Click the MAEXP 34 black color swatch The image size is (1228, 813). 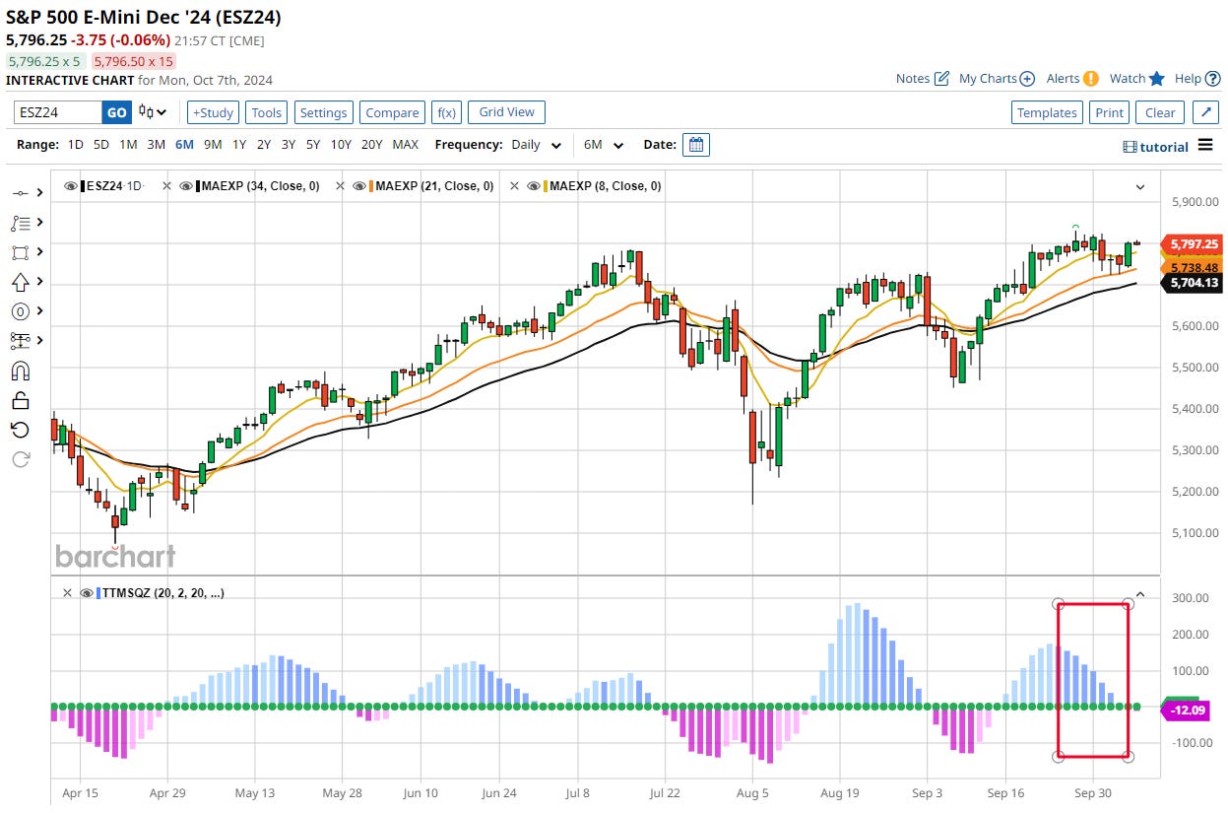(x=198, y=185)
